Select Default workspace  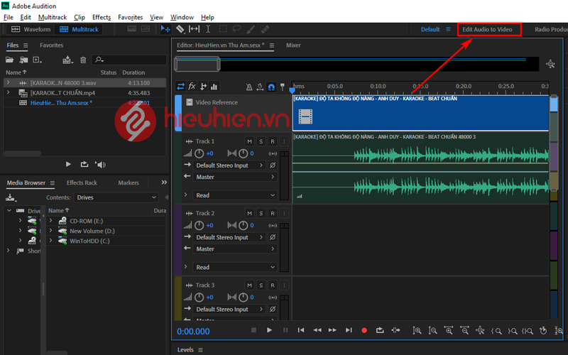(430, 29)
